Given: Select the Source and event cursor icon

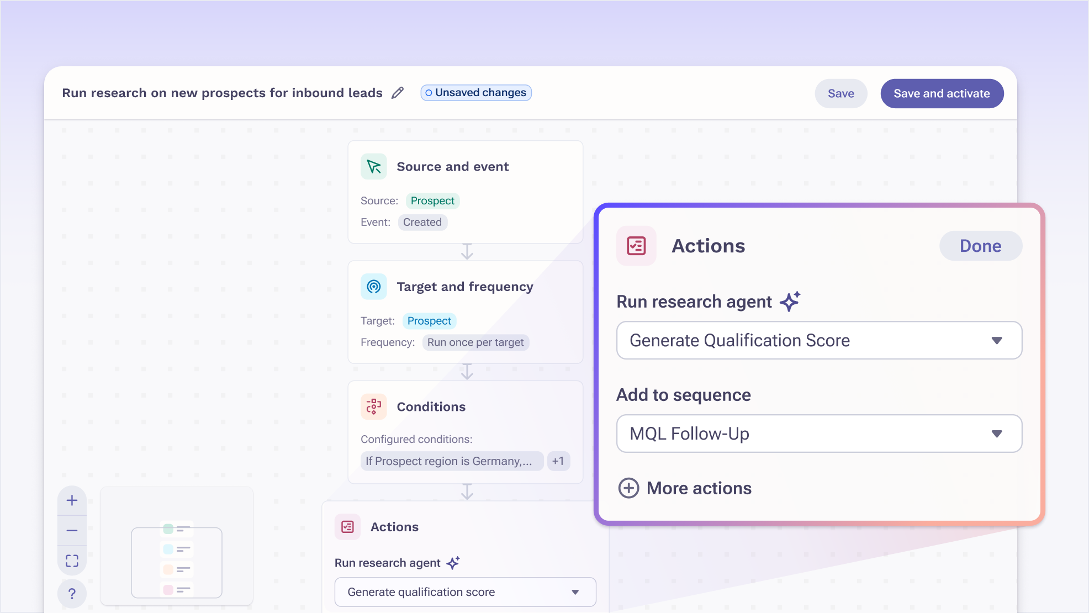Looking at the screenshot, I should point(374,166).
